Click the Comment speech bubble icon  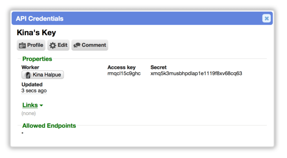tap(77, 45)
